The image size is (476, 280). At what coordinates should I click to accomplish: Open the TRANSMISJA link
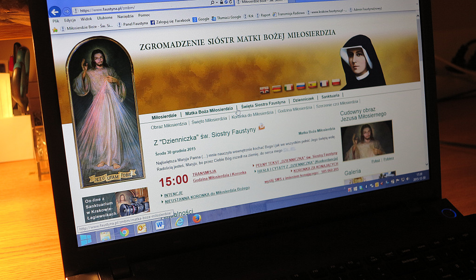coord(204,173)
